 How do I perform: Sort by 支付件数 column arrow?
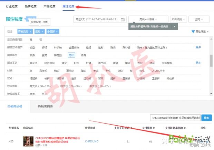[x=154, y=128]
